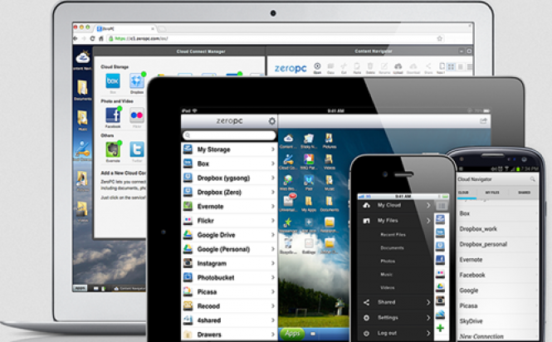Select the Facebook icon under Photo and Video

[113, 115]
